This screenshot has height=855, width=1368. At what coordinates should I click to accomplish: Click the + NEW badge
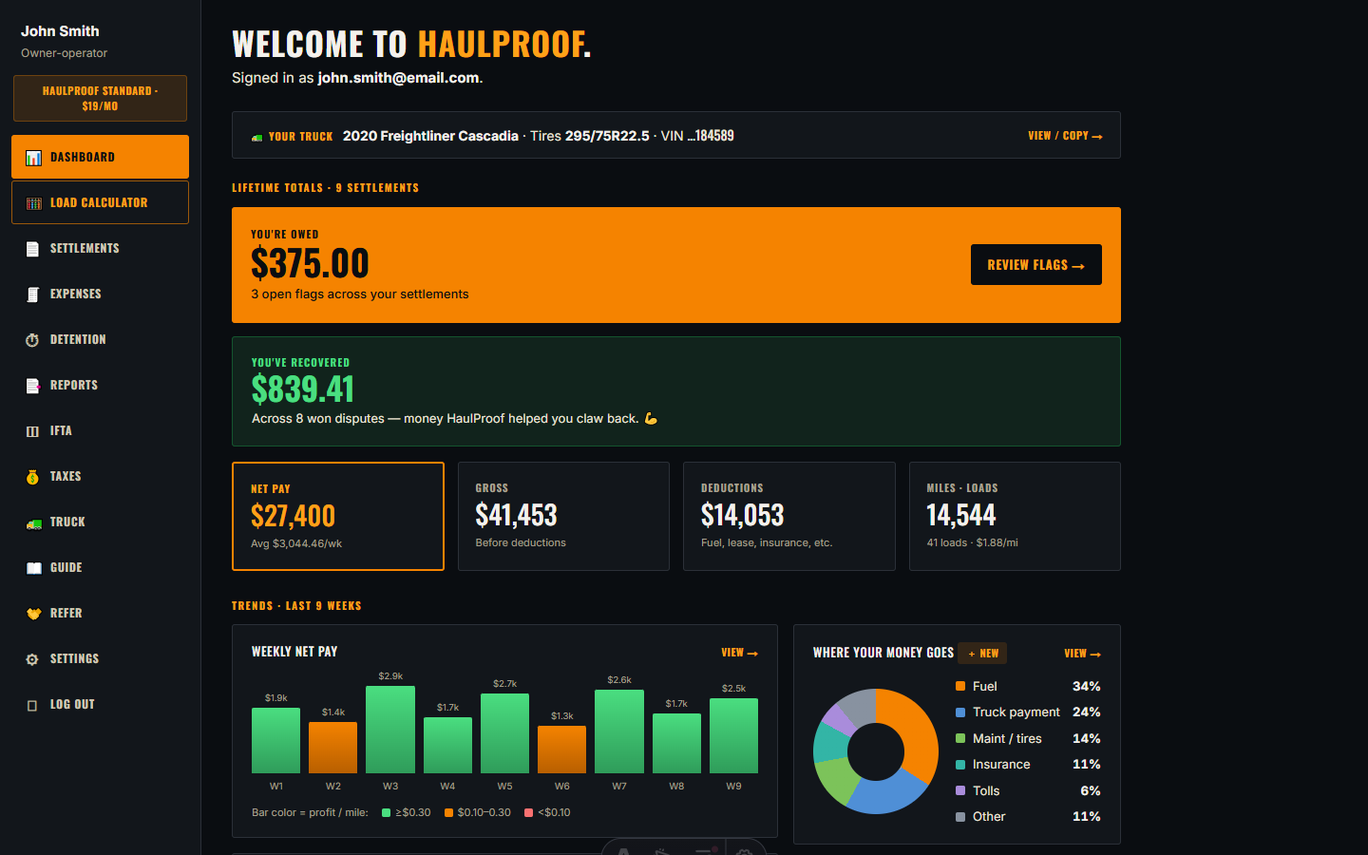tap(982, 654)
